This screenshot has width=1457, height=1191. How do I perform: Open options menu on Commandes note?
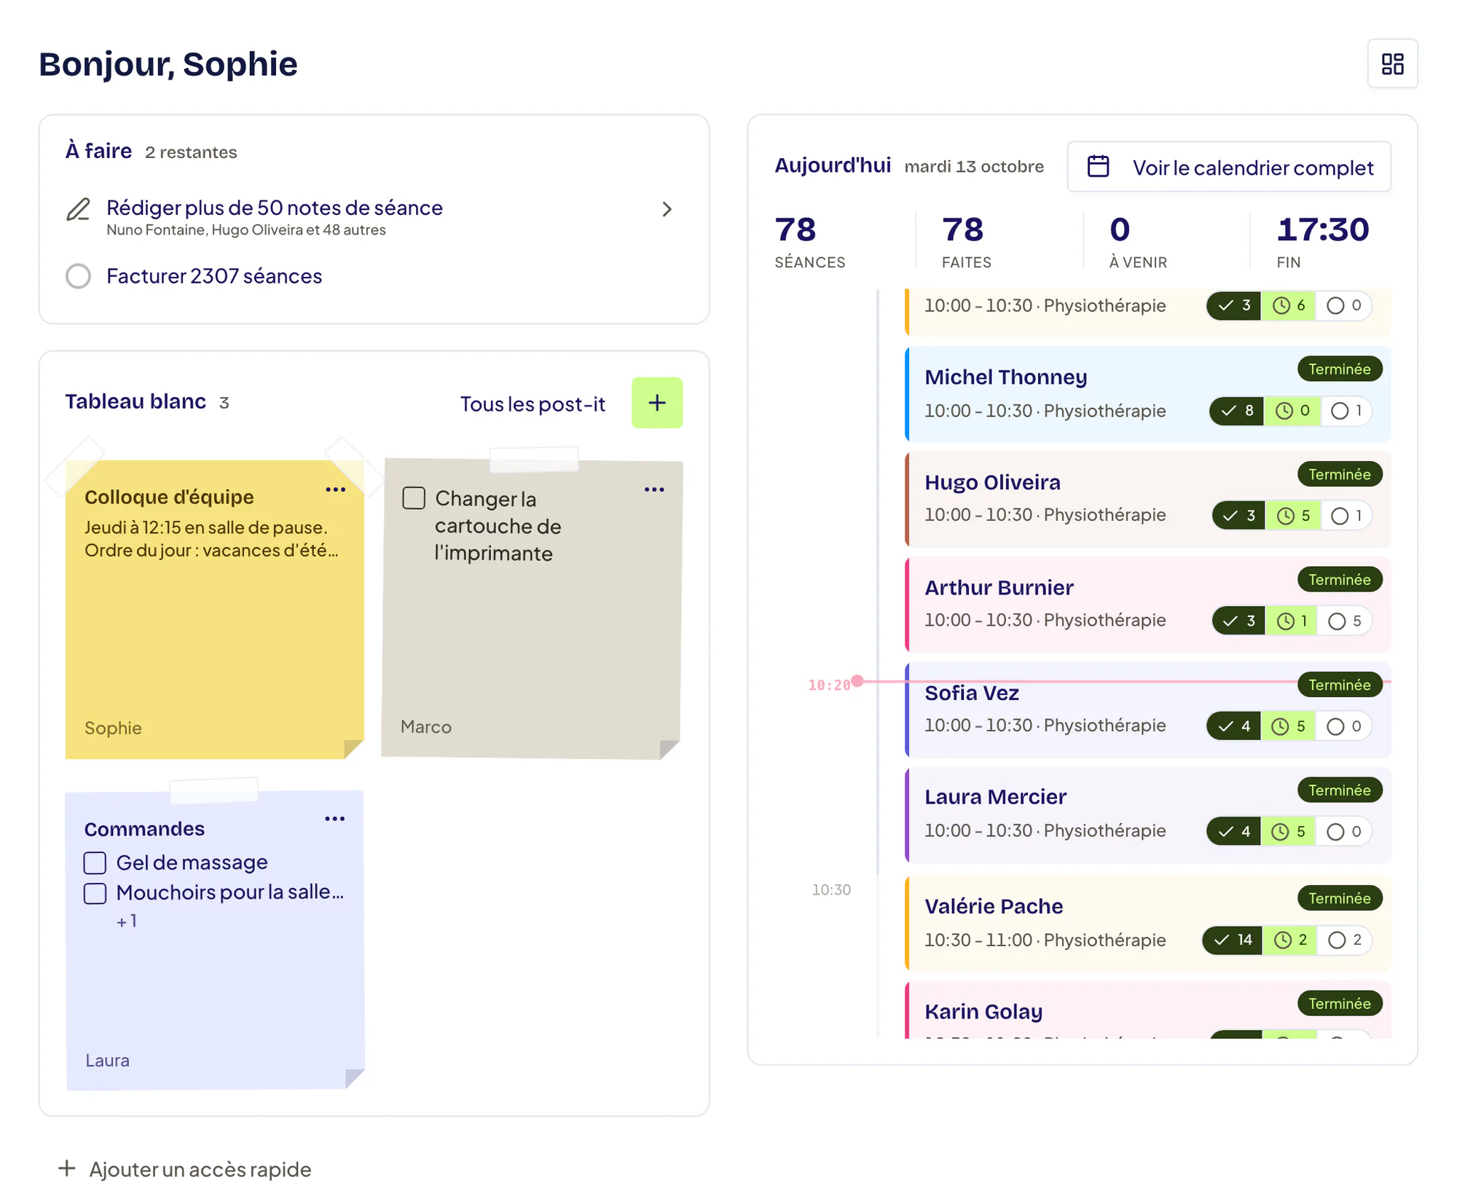335,819
